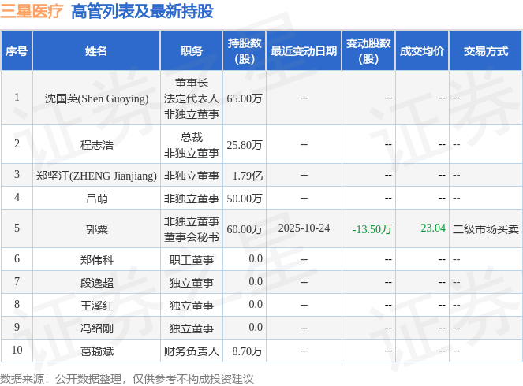The height and width of the screenshot is (386, 523).
Task: Click 非独立董事 in 吕萌's row
Action: [x=192, y=199]
